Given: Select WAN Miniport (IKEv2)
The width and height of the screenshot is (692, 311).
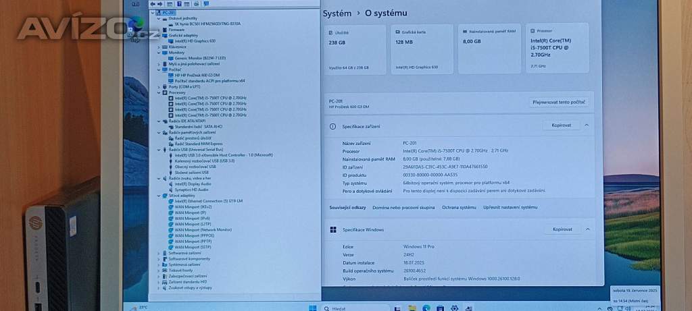Looking at the screenshot, I should [x=190, y=206].
